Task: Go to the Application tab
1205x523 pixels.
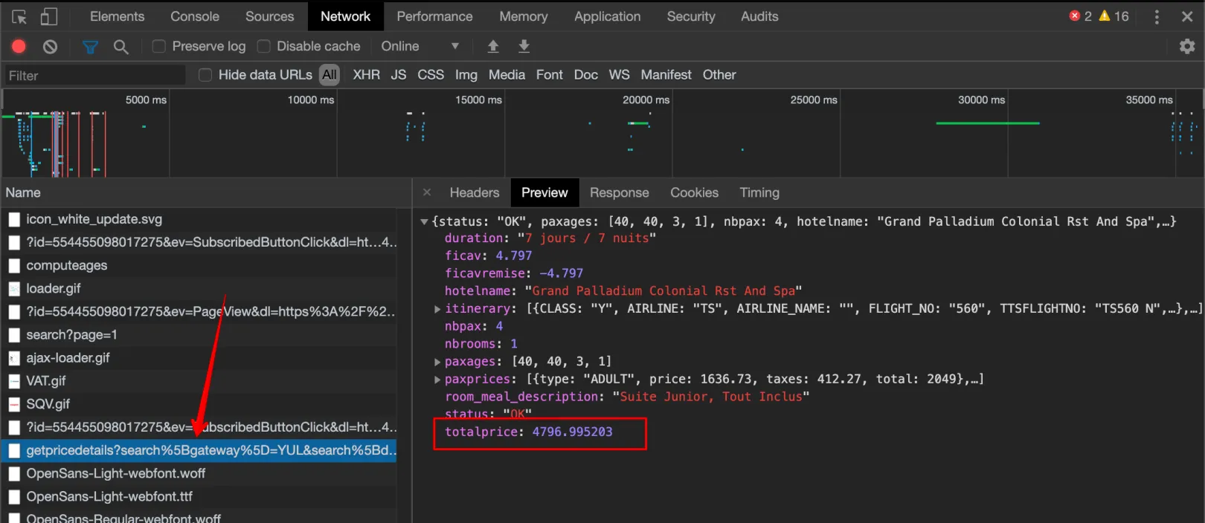Action: (607, 16)
